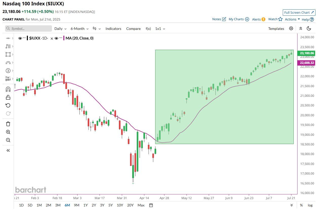
Task: Open the 6-Month period dropdown
Action: [x=80, y=29]
